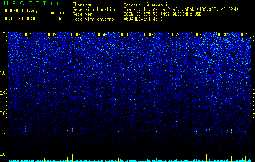The height and width of the screenshot is (162, 255).
Task: Click the 0.6 kHz axis tick label
Action: [x=3, y=154]
